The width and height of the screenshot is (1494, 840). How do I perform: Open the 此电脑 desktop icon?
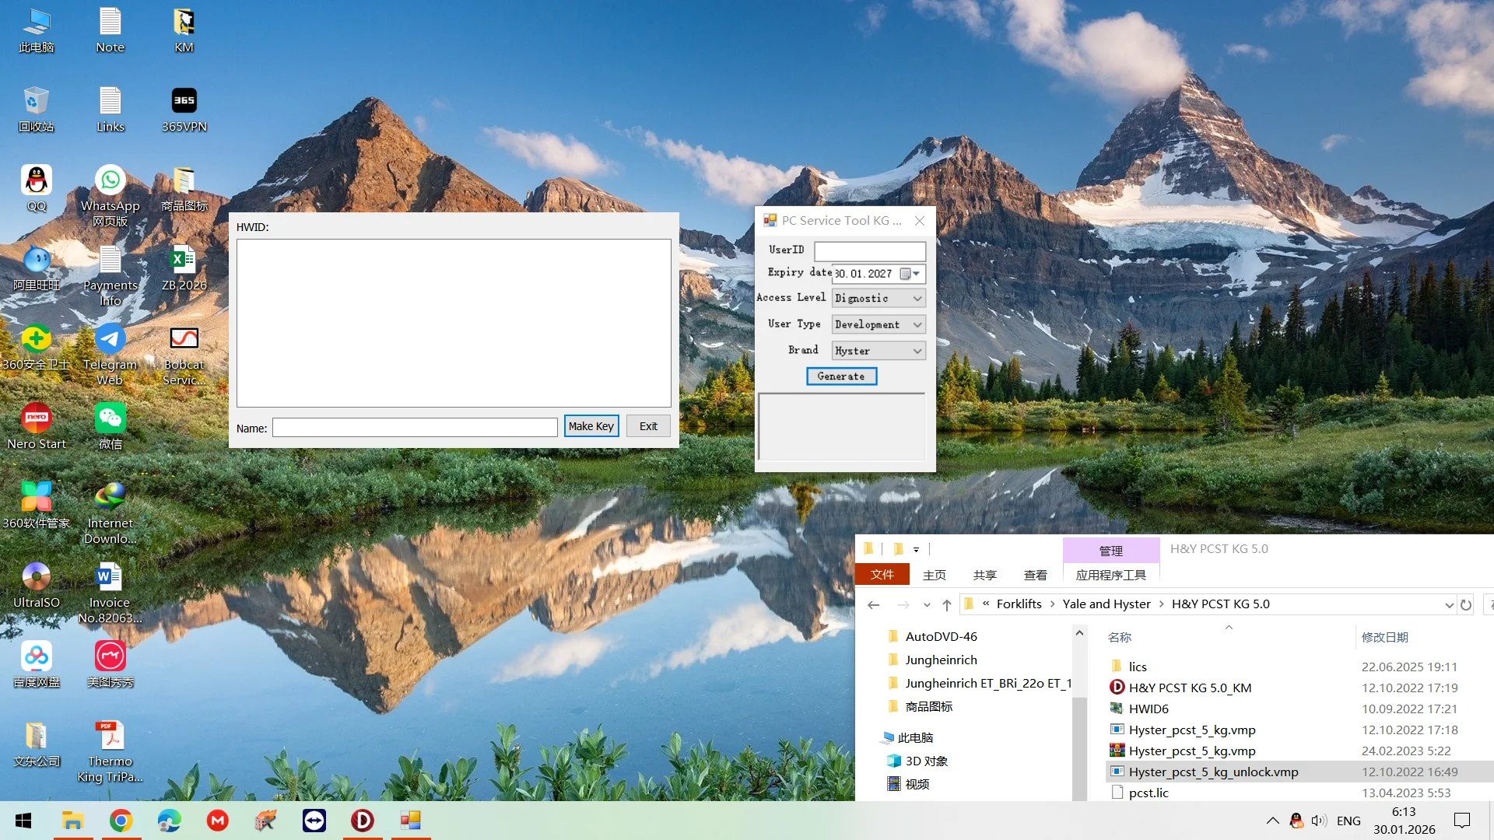click(36, 30)
